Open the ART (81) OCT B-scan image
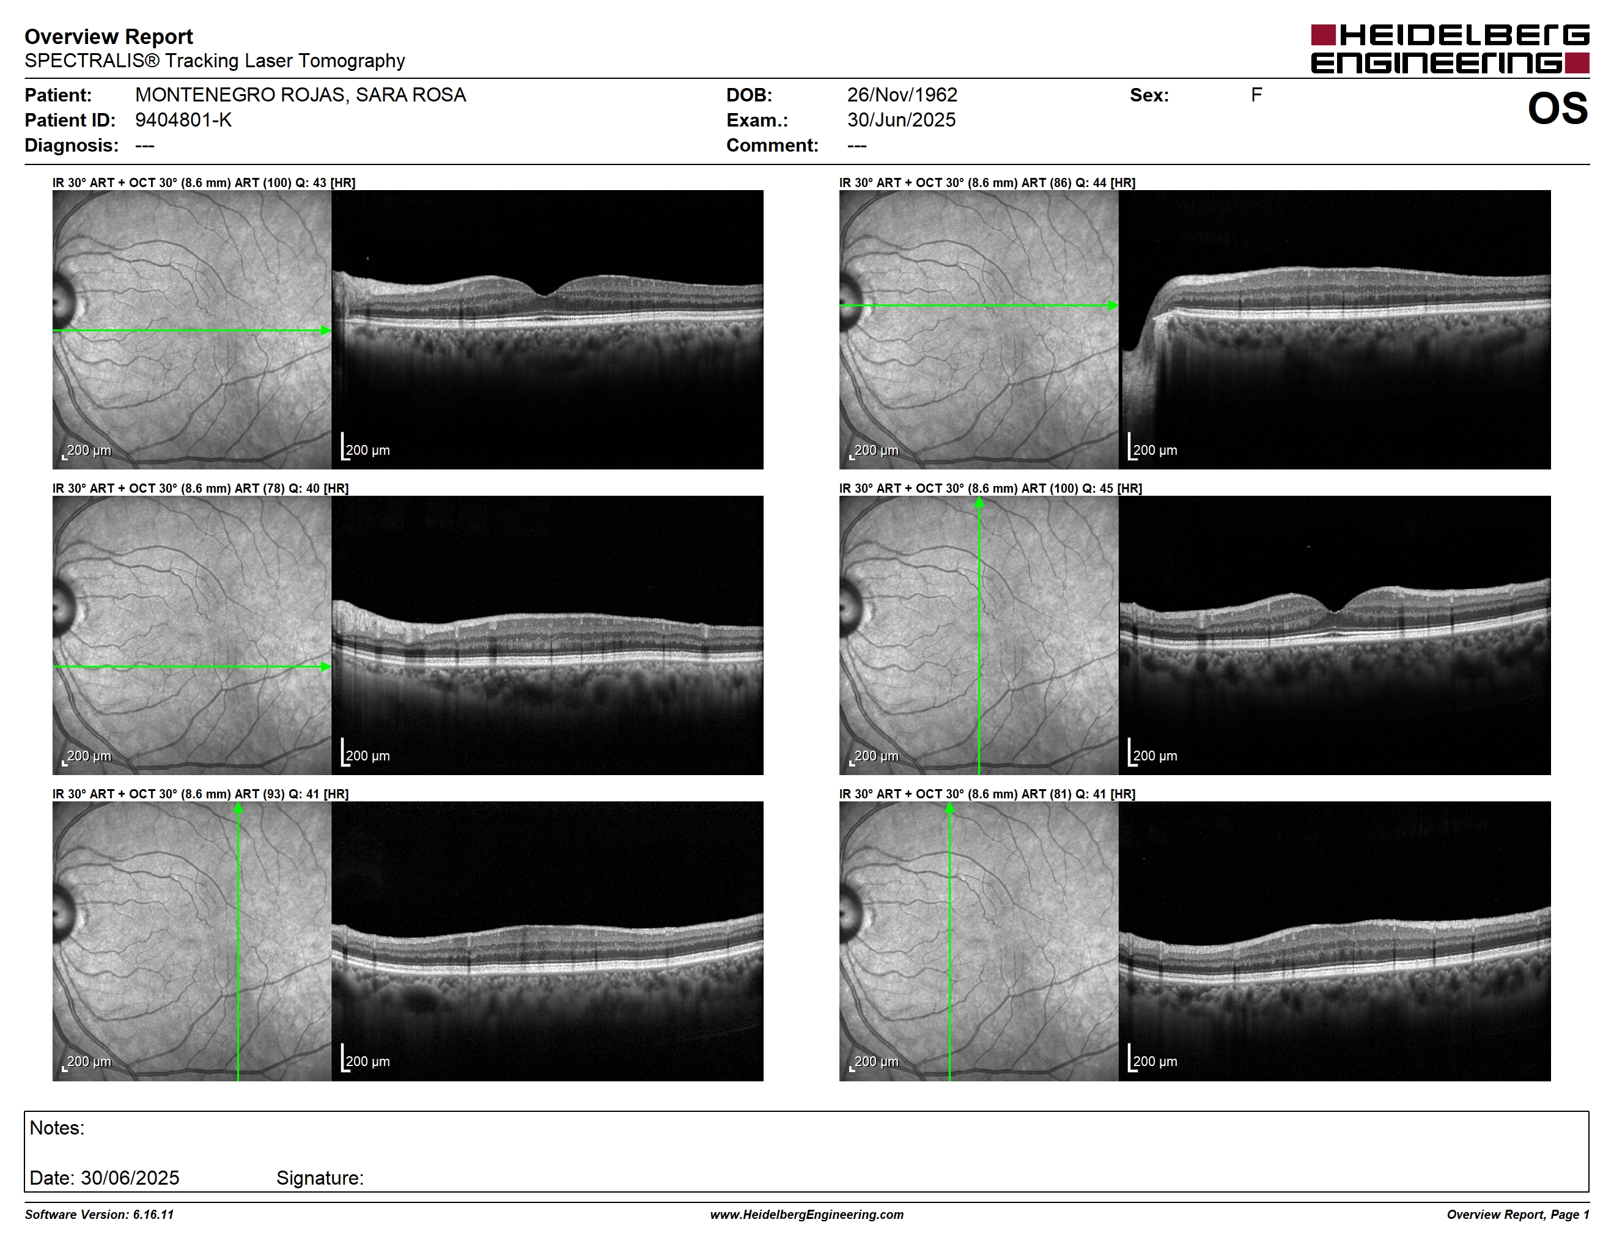This screenshot has height=1247, width=1614. (1335, 942)
